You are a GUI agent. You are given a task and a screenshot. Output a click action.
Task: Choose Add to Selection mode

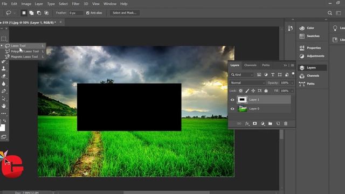31,13
